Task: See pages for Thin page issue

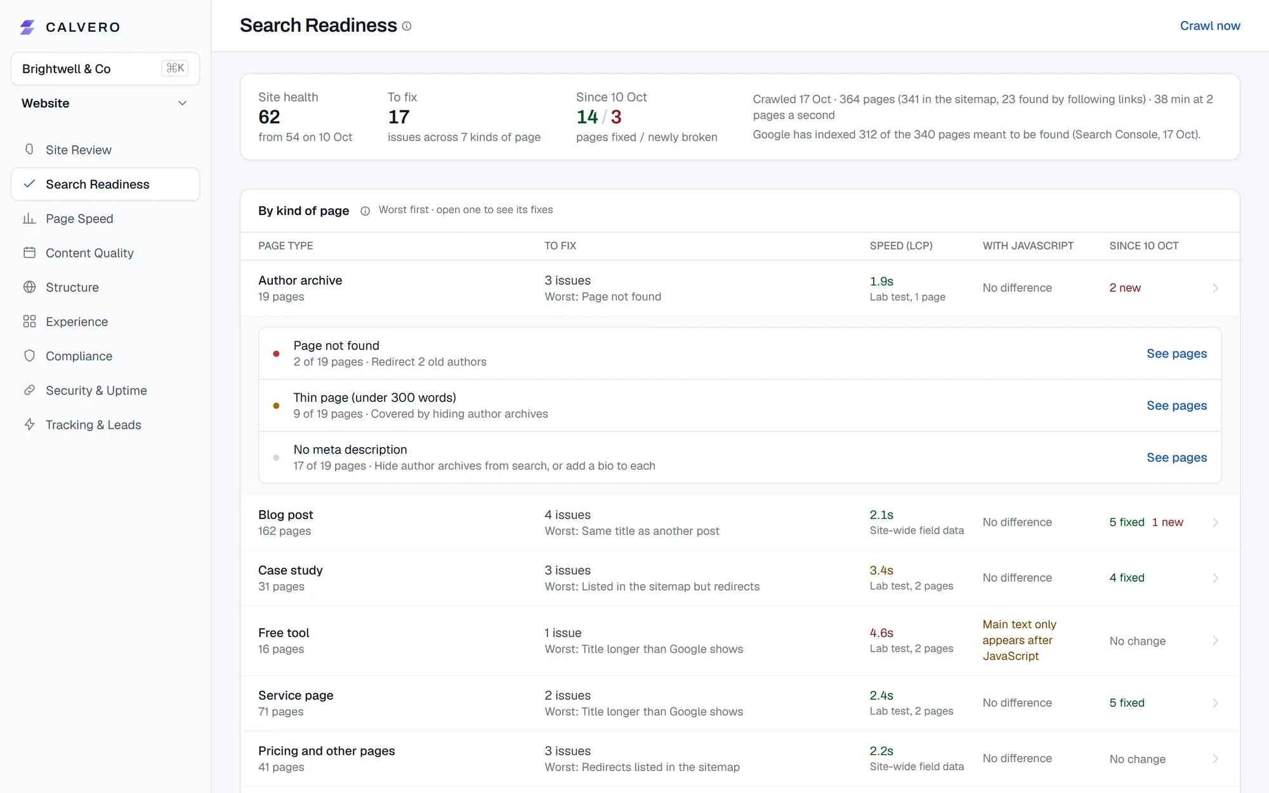Action: 1176,405
